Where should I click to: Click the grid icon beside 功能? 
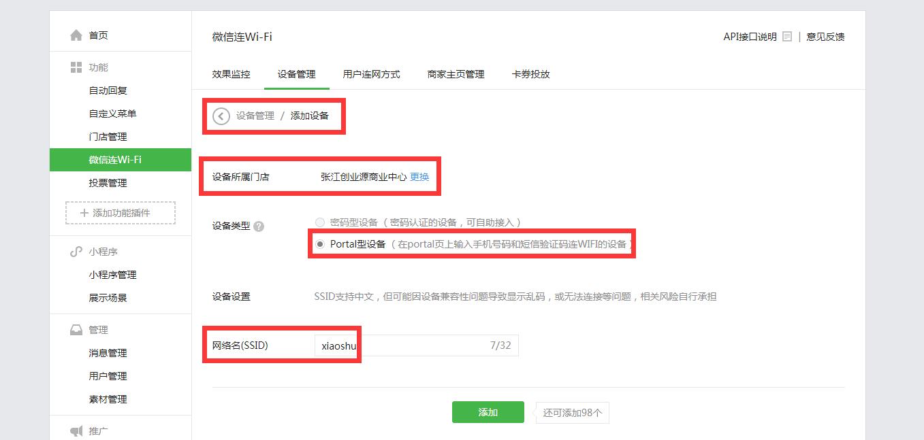click(x=76, y=67)
